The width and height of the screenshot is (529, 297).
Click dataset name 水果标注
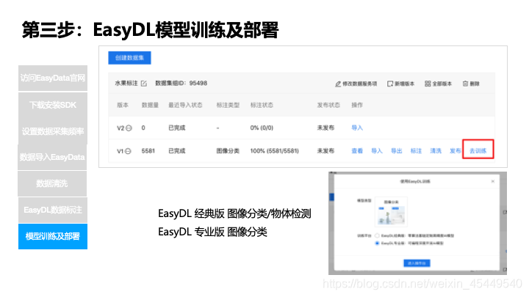[x=126, y=83]
